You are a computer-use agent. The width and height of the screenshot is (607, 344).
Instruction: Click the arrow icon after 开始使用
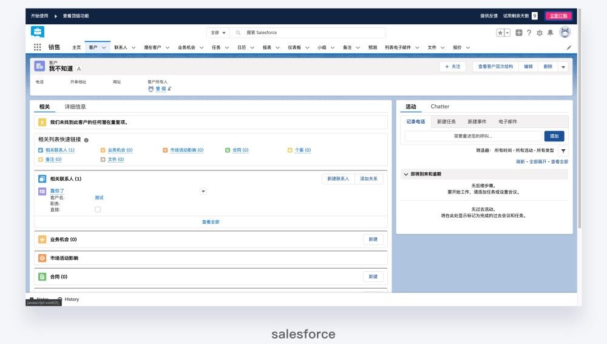click(56, 16)
